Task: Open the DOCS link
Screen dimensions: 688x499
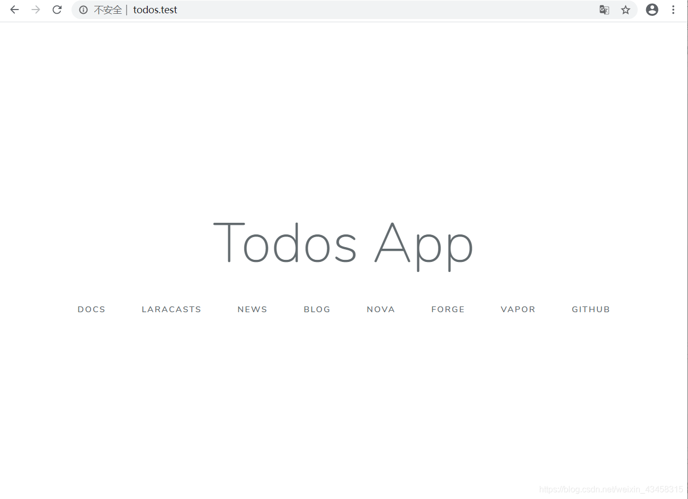Action: [92, 310]
